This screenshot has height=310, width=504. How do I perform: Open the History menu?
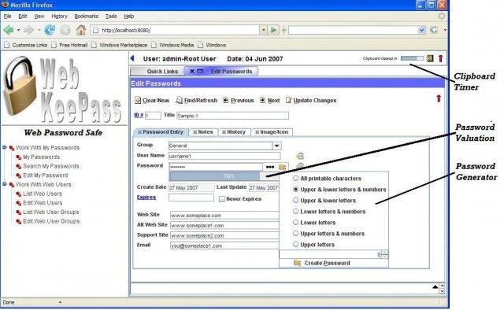coord(60,16)
